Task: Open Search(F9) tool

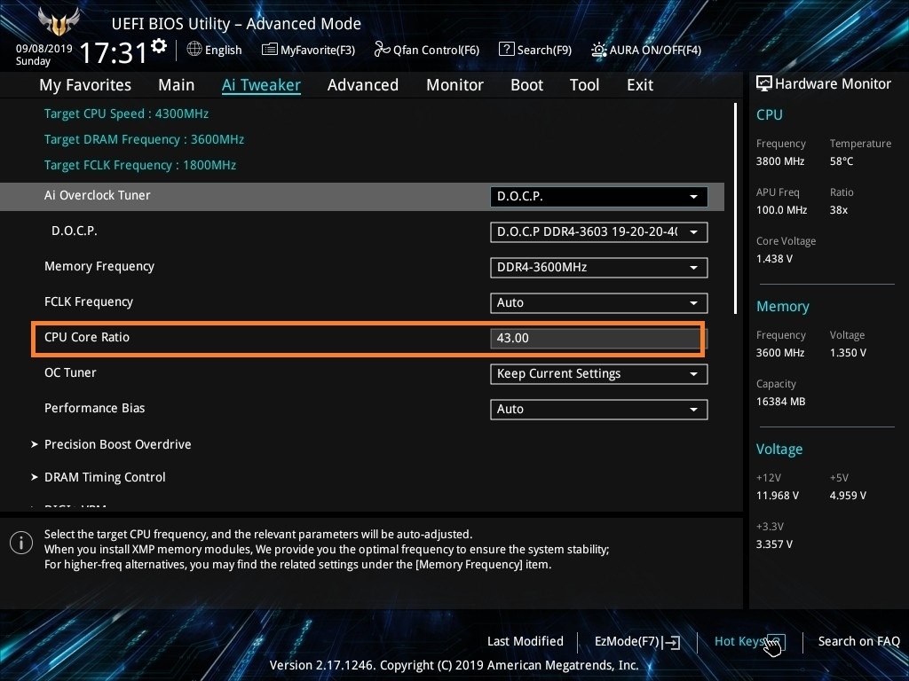Action: (535, 50)
